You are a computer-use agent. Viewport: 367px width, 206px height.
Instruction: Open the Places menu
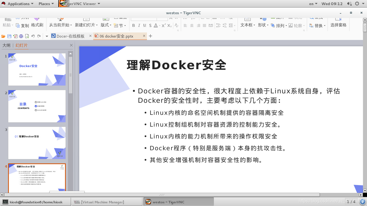click(x=46, y=4)
